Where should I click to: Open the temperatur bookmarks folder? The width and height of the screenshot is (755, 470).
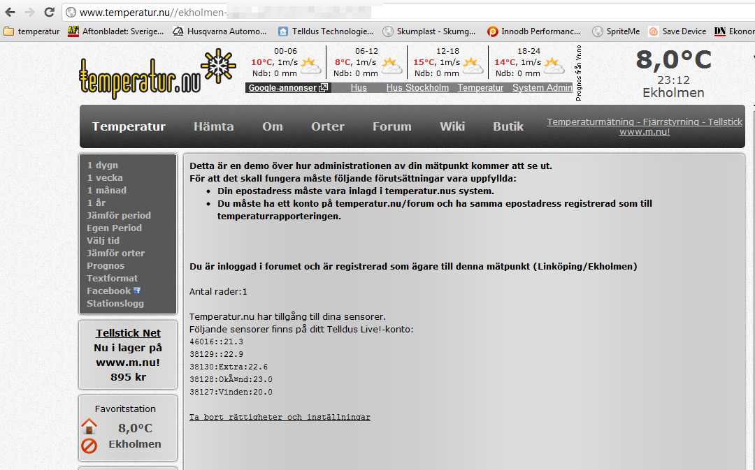[x=31, y=31]
